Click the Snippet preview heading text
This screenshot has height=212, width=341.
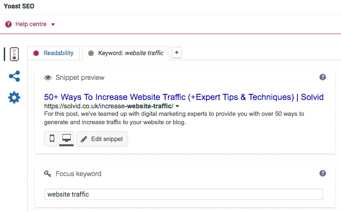[80, 78]
